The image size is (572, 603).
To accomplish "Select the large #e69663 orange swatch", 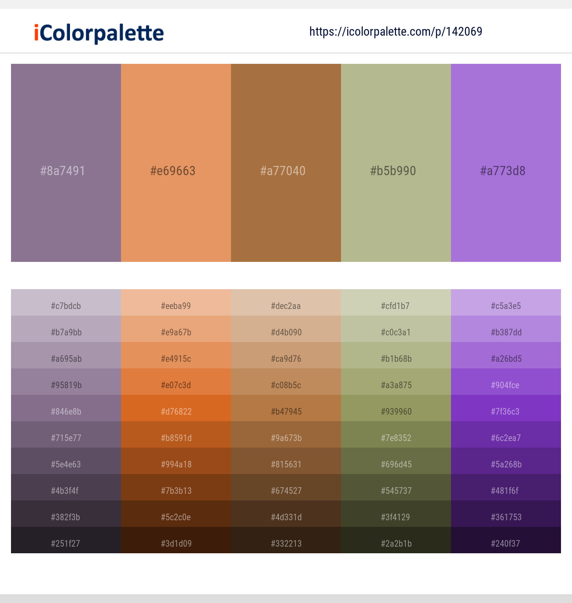I will coord(176,163).
